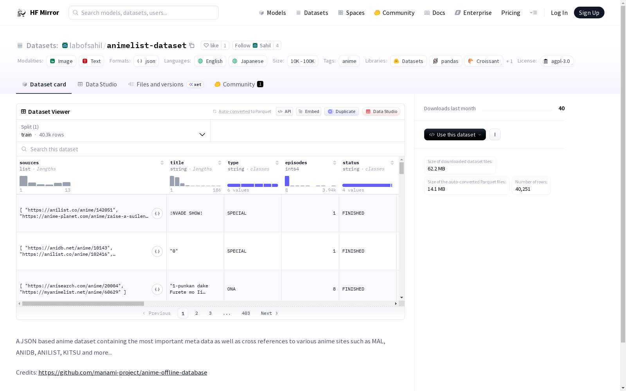Viewport: 626px width, 391px height.
Task: Click the json format tag
Action: pyautogui.click(x=146, y=61)
